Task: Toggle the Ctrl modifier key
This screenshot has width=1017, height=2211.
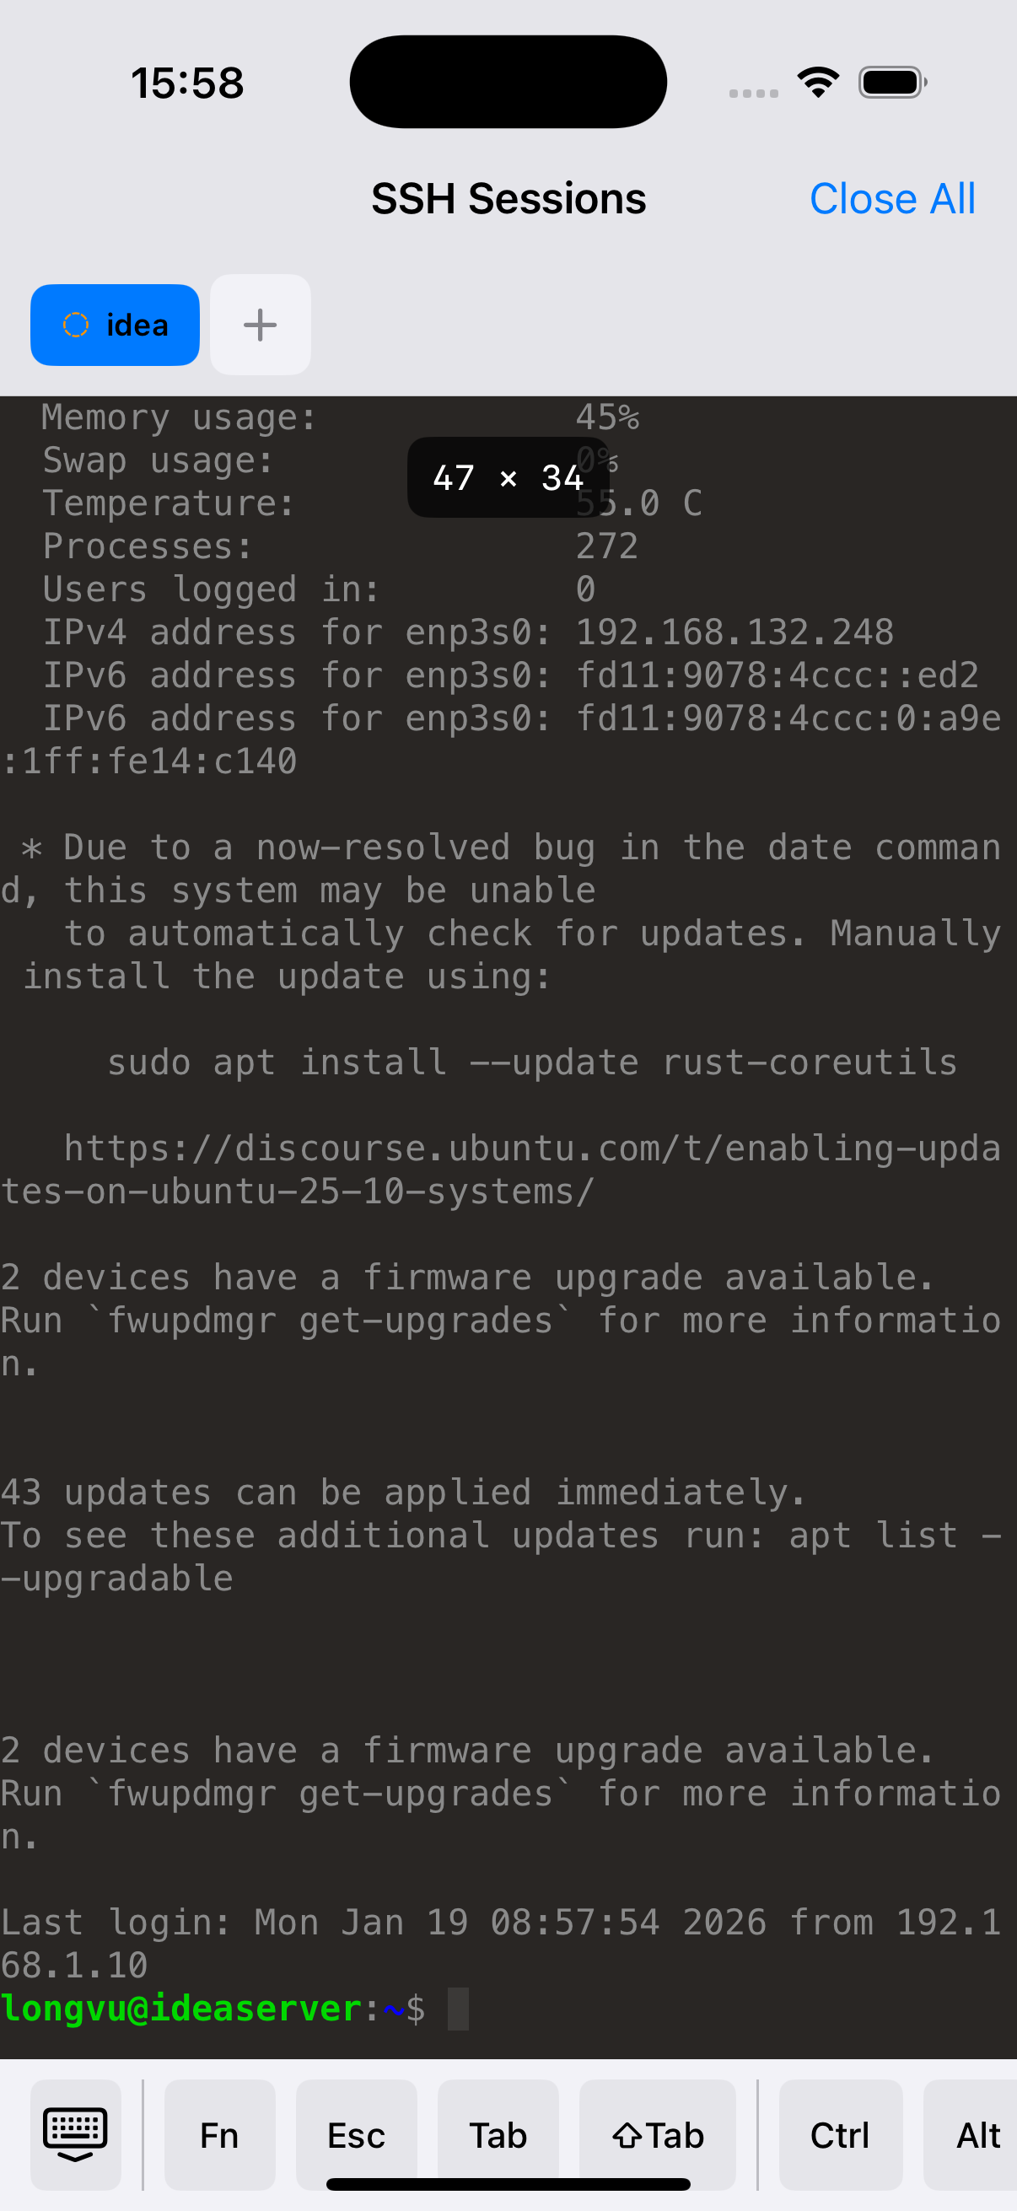Action: 839,2134
